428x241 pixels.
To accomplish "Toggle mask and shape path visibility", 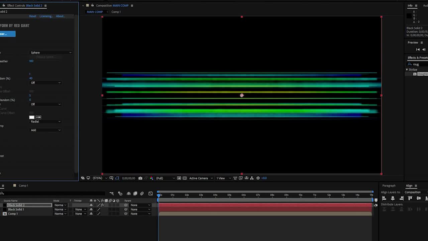I will [117, 178].
